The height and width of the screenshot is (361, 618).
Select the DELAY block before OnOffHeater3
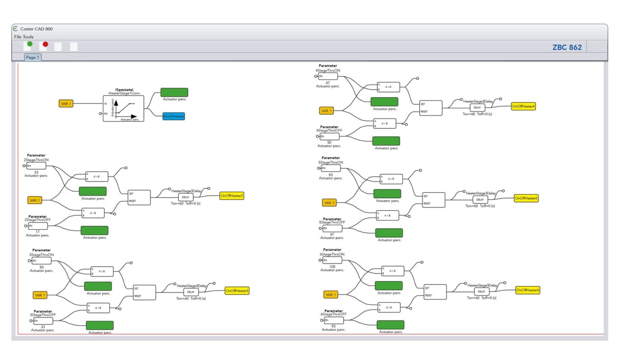point(191,292)
